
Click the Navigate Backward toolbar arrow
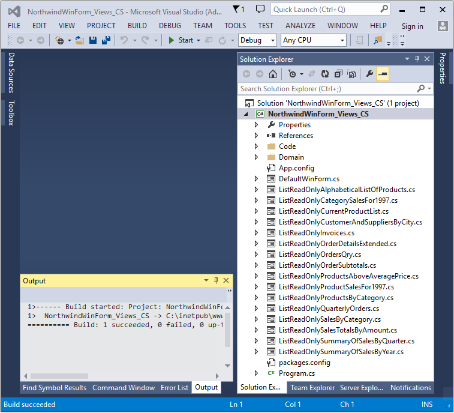pyautogui.click(x=20, y=40)
